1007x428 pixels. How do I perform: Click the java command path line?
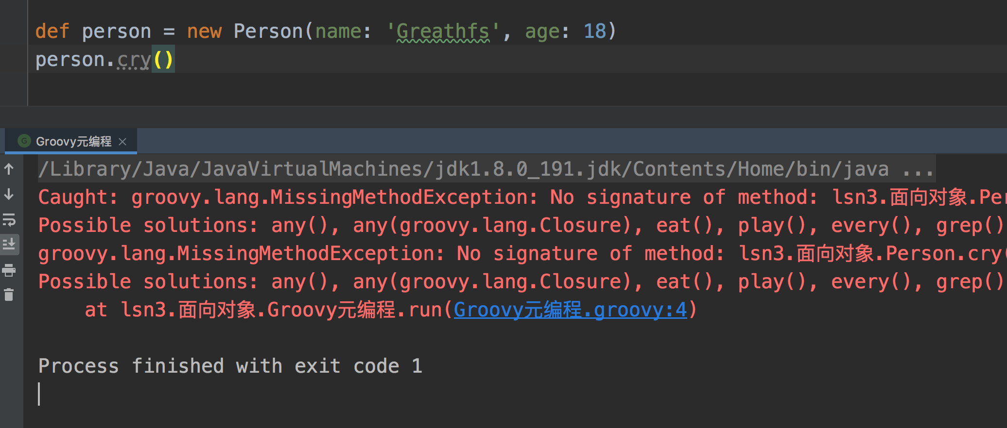(x=486, y=169)
